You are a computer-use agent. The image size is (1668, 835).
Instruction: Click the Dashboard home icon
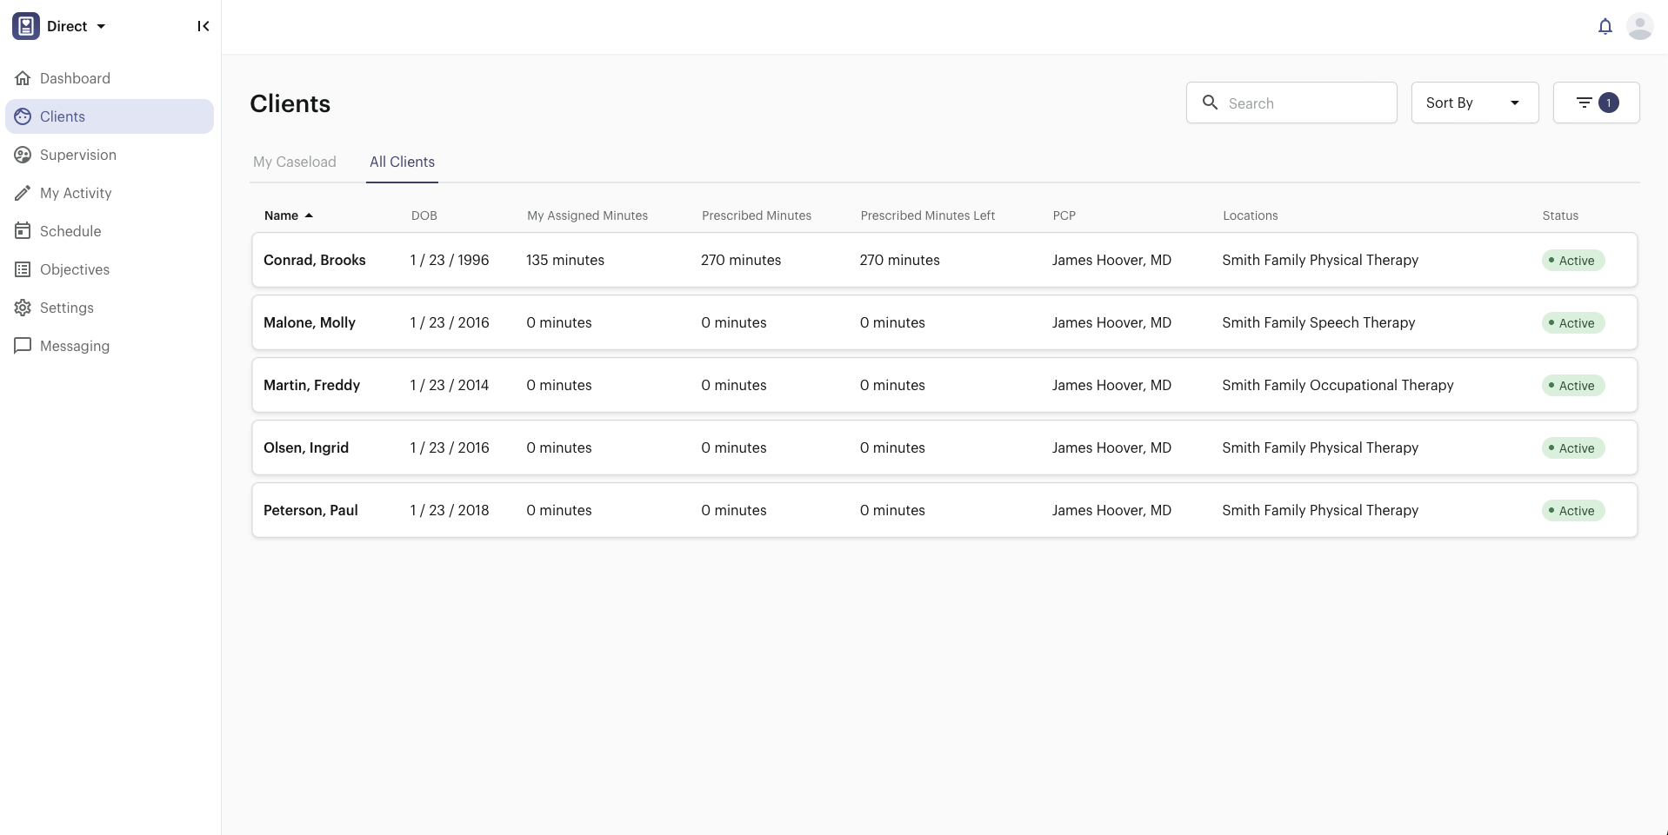coord(23,78)
